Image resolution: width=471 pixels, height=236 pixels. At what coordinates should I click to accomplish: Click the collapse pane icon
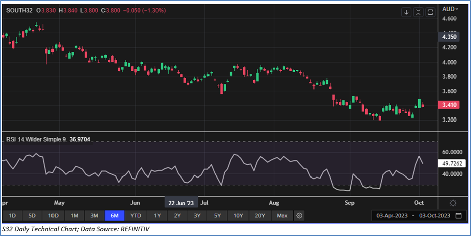pos(418,12)
